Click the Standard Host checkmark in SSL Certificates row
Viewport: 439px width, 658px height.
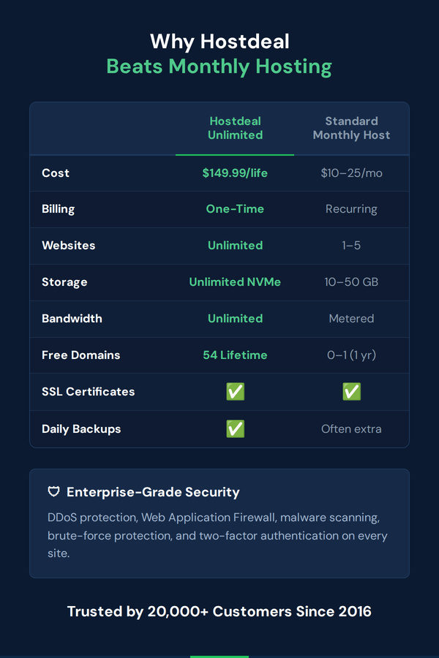click(x=352, y=392)
